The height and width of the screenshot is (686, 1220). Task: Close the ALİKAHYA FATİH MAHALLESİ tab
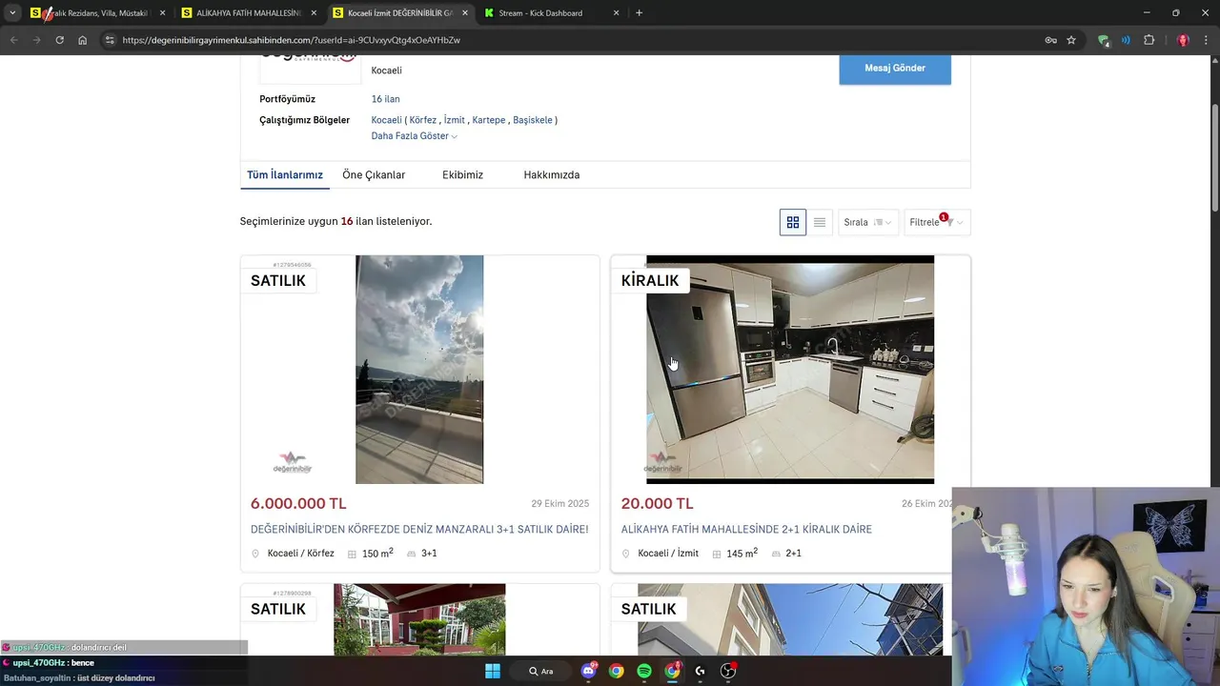click(314, 13)
